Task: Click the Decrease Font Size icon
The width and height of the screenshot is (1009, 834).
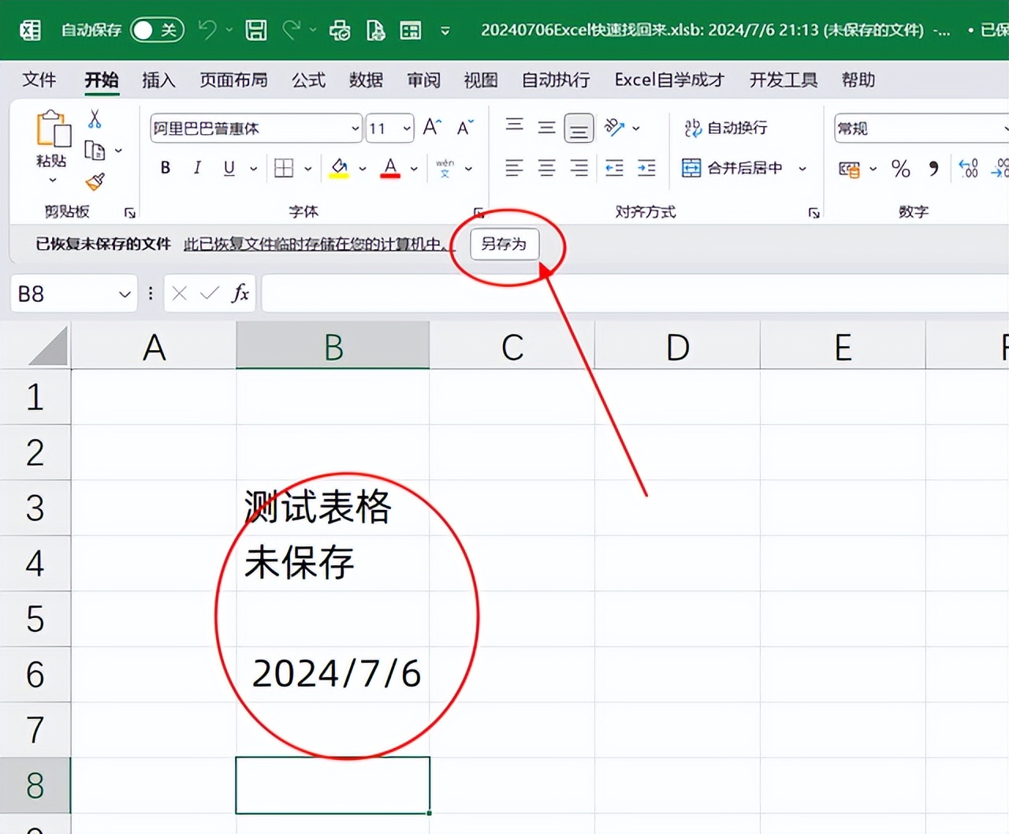Action: pos(465,127)
